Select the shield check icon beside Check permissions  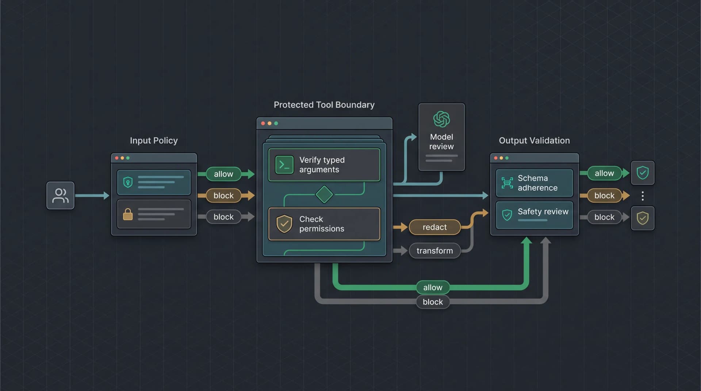[x=284, y=224]
